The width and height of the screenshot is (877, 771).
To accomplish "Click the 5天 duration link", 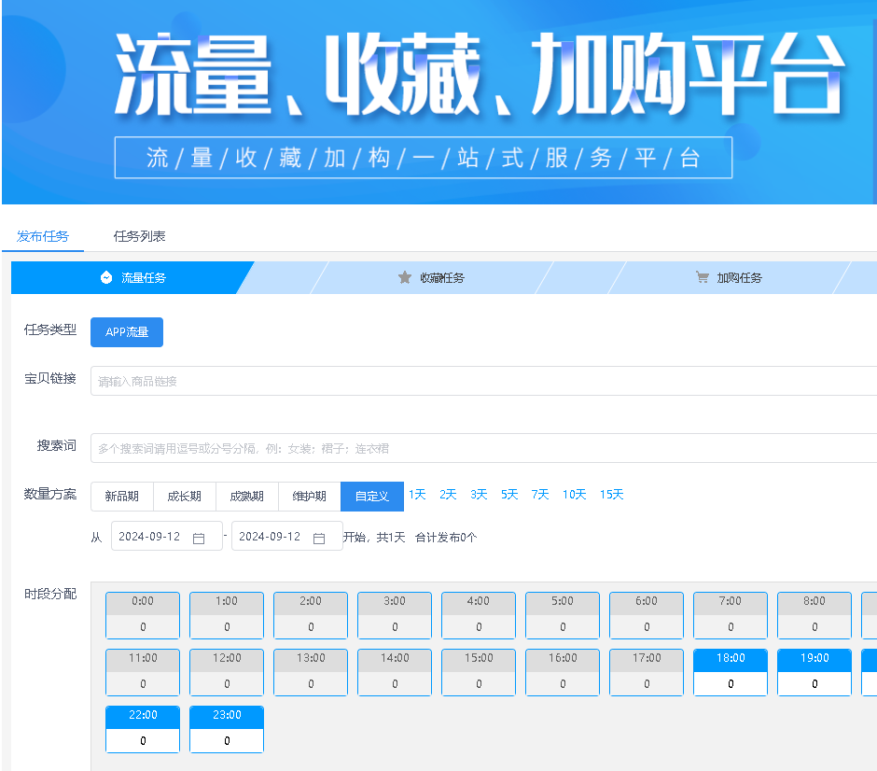I will (509, 495).
